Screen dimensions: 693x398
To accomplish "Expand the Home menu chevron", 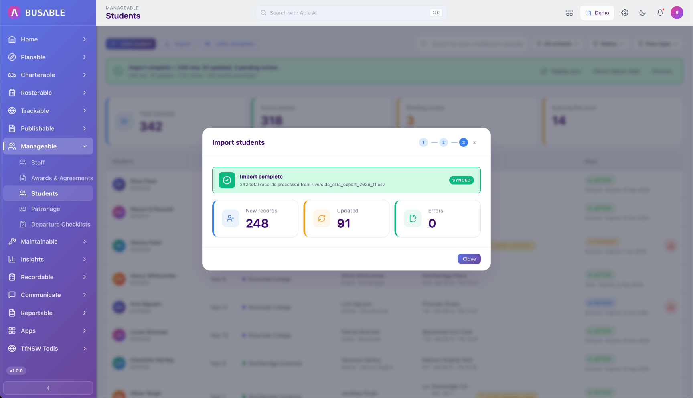I will (x=85, y=39).
